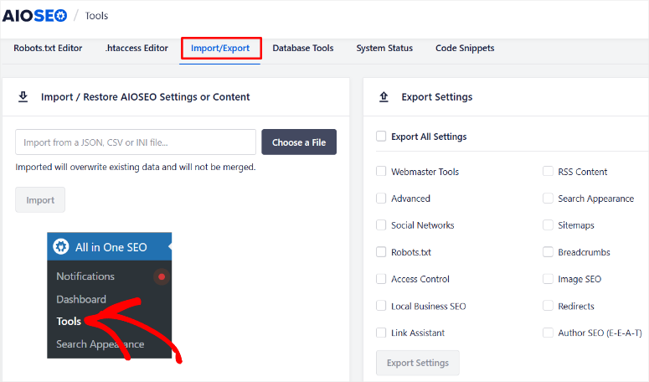
Task: Check Export All Settings
Action: [x=381, y=137]
